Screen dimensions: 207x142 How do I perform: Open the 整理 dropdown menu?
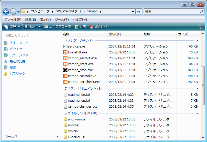[x=12, y=27]
